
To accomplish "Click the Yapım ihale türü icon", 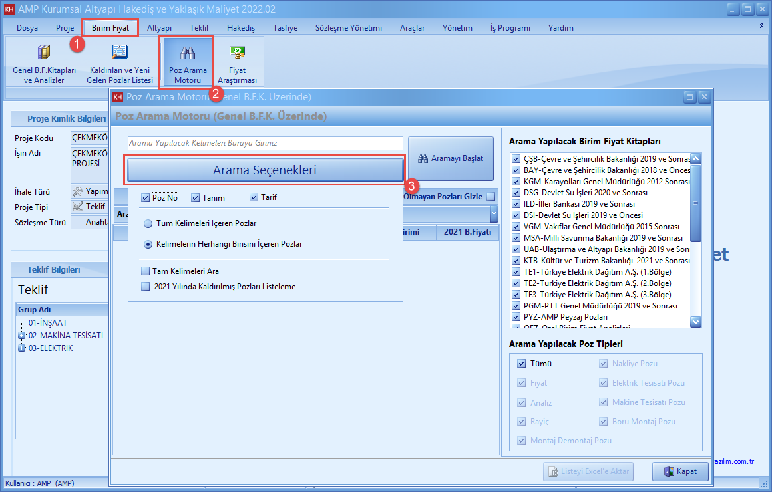I will point(78,191).
